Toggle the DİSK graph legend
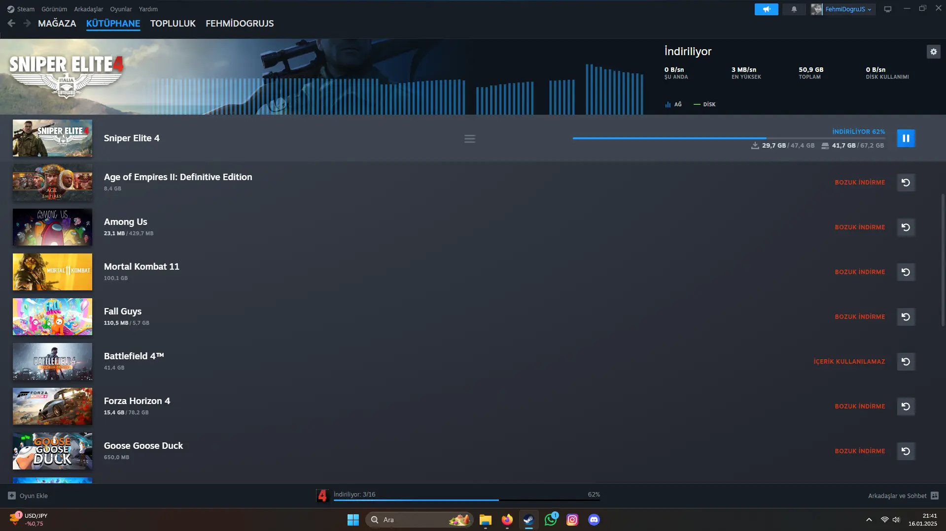 pos(704,104)
